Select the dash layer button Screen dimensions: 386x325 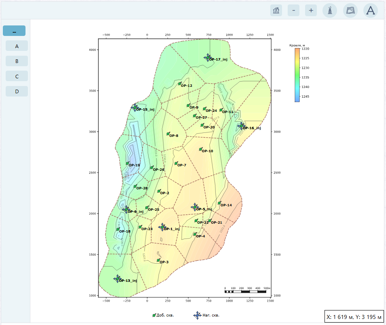coord(14,31)
